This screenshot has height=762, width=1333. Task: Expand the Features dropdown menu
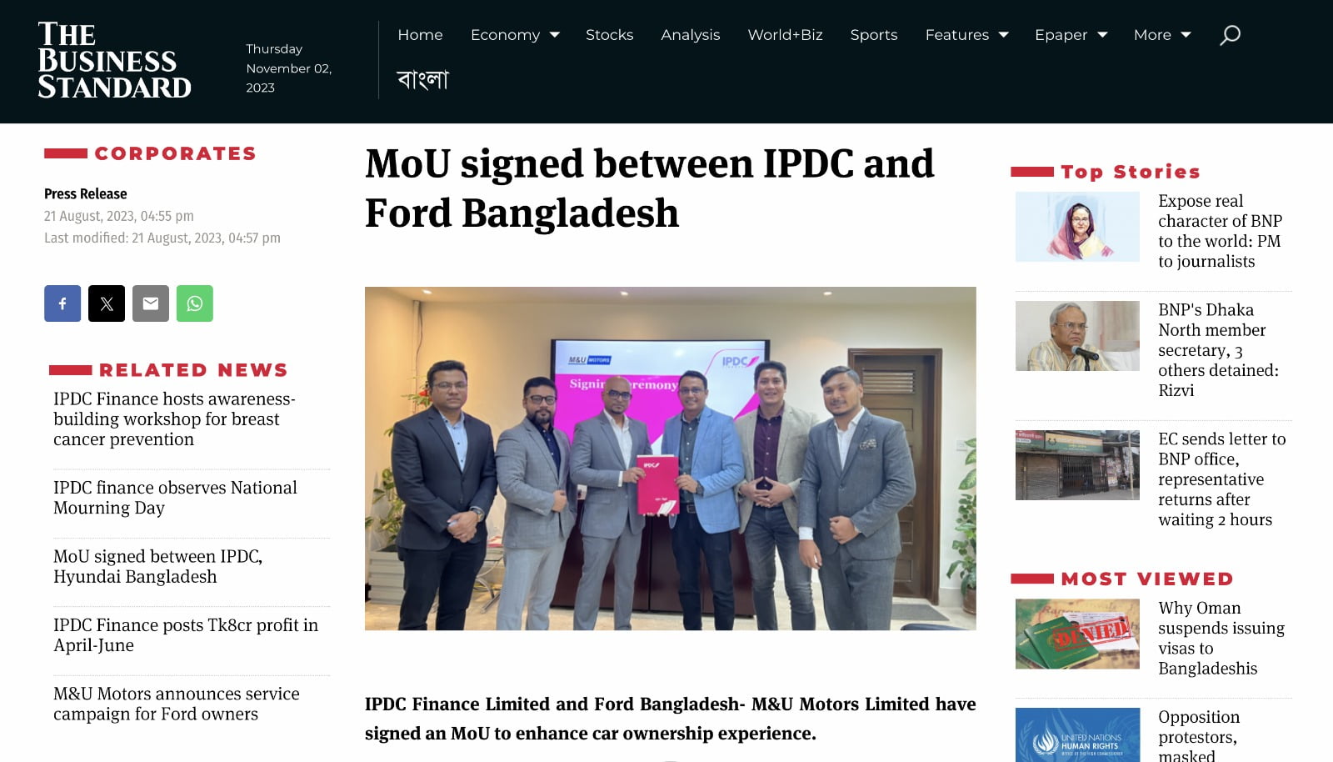tap(966, 35)
